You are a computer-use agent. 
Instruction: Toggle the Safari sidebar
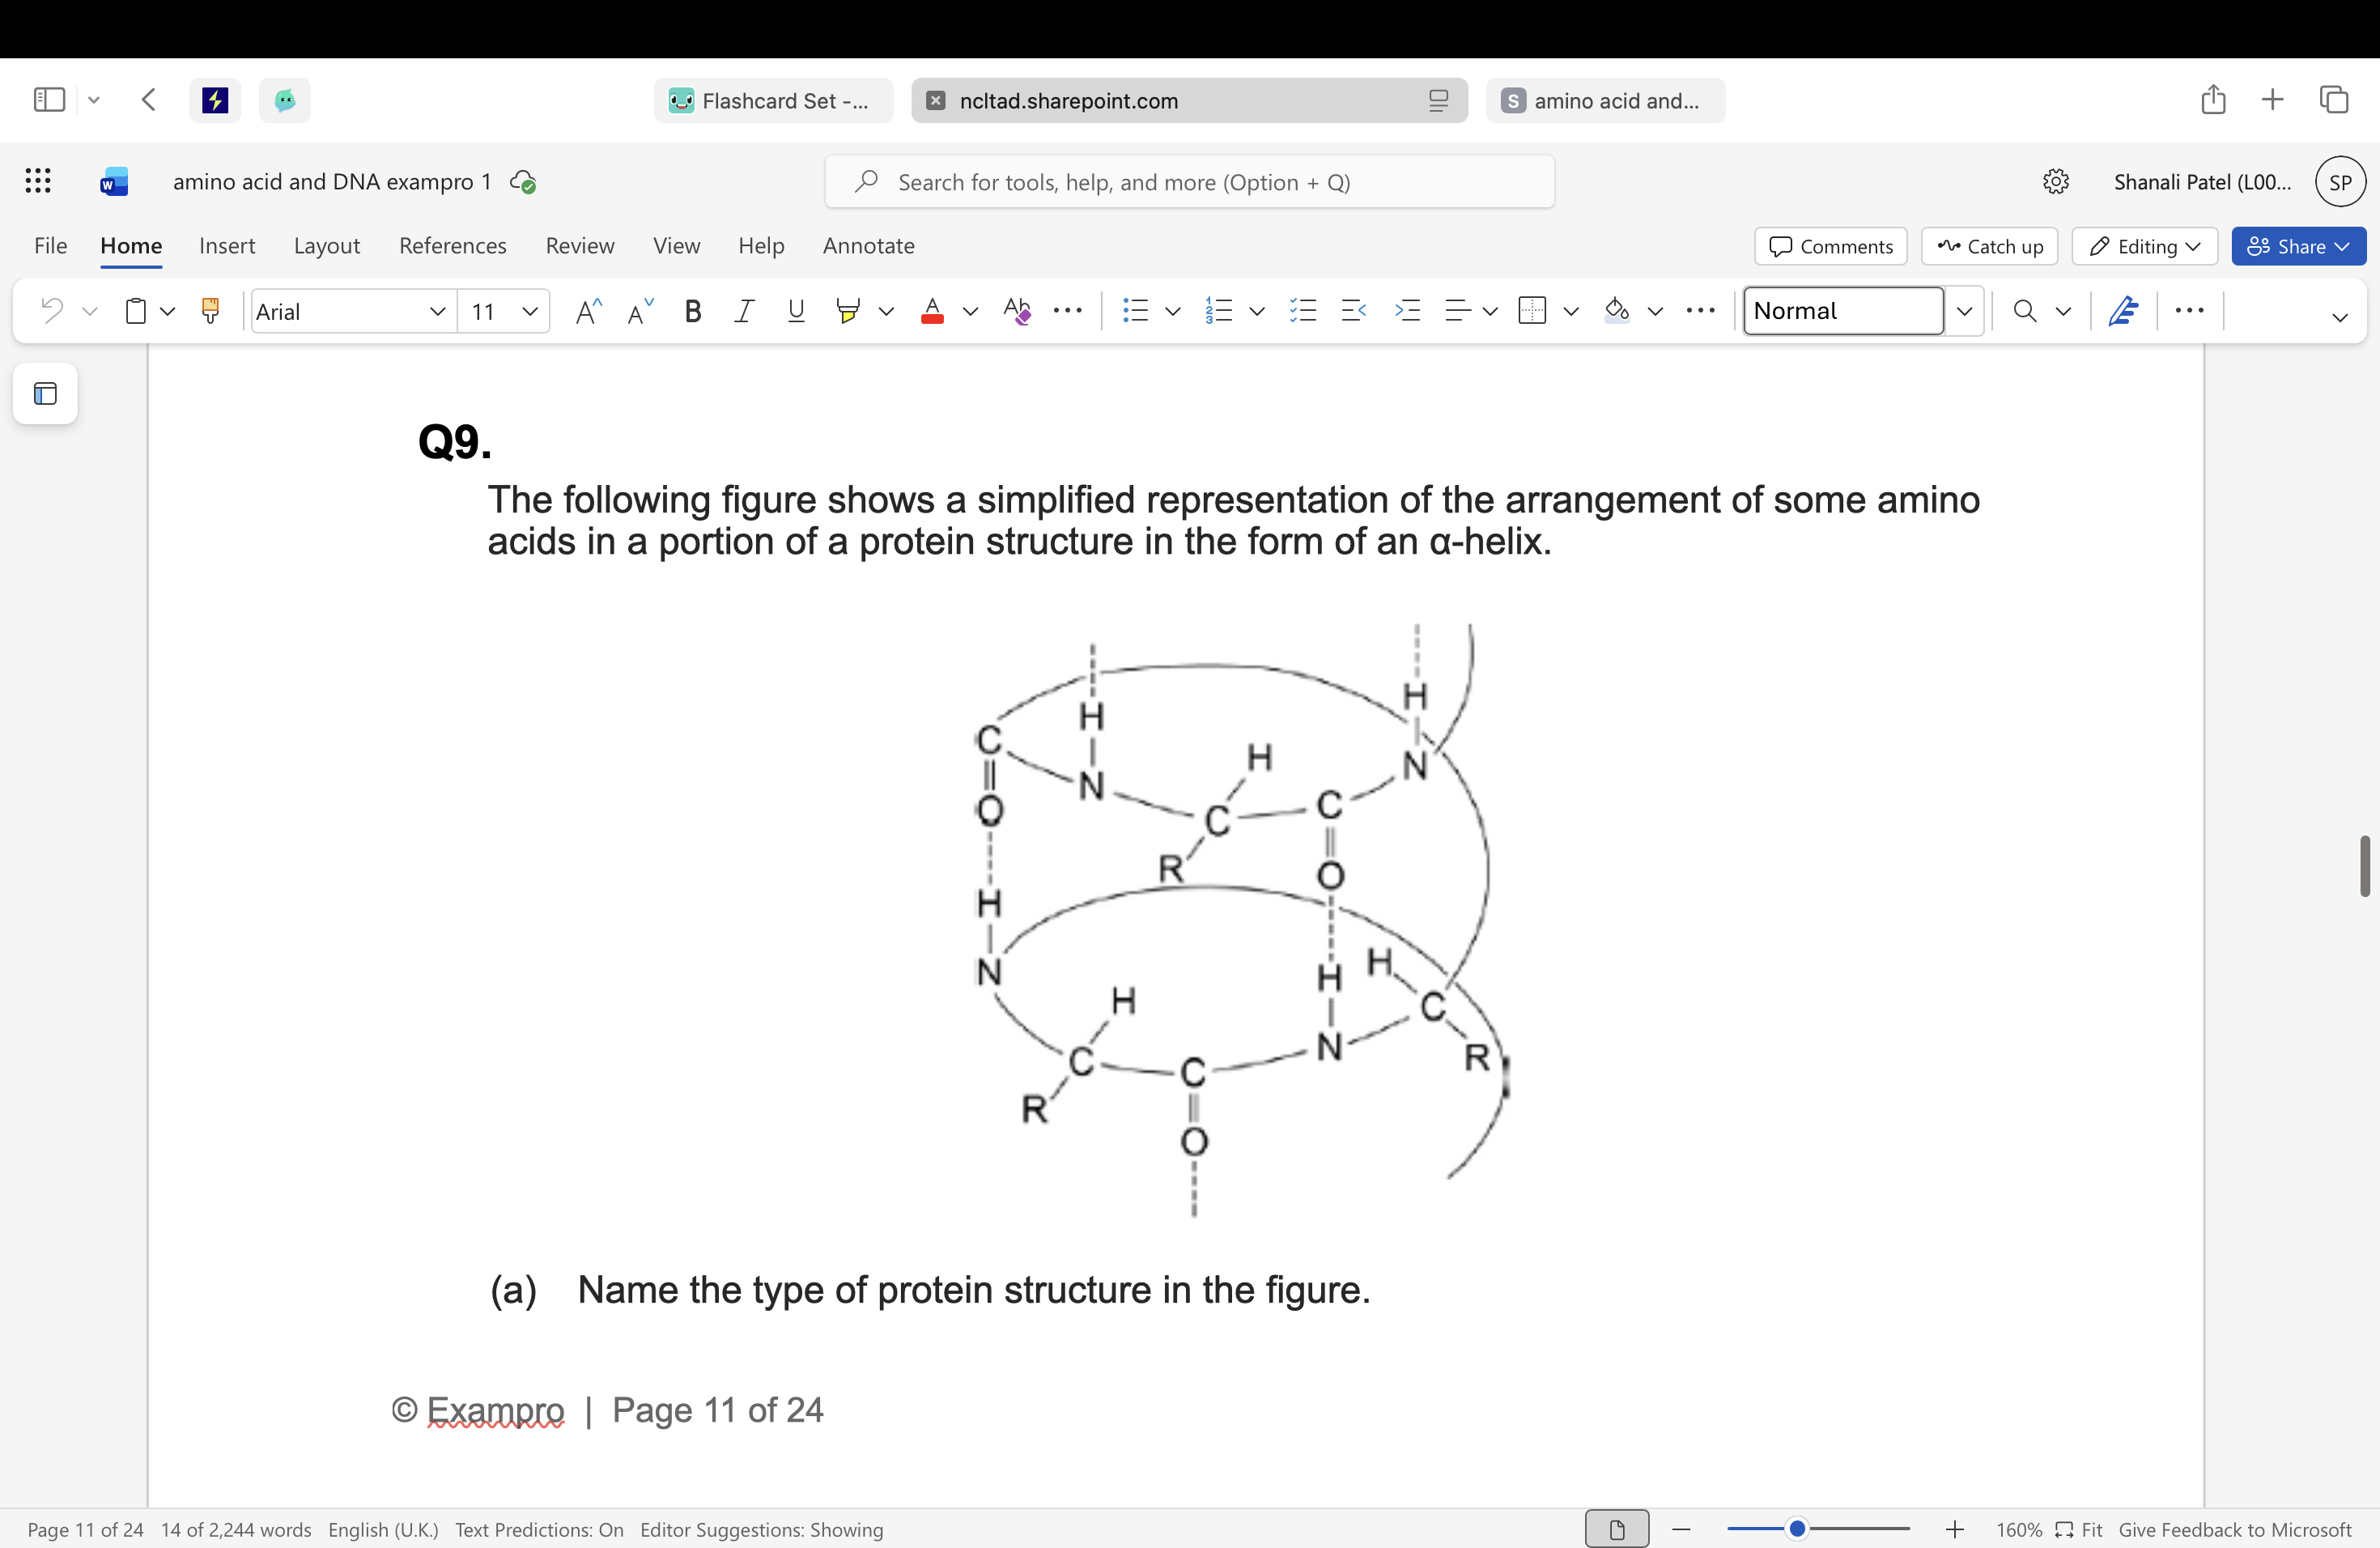pos(49,100)
